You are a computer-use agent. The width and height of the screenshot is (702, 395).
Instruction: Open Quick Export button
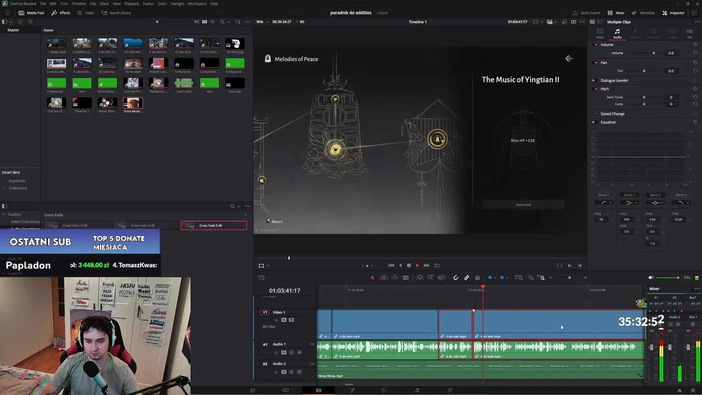click(586, 13)
